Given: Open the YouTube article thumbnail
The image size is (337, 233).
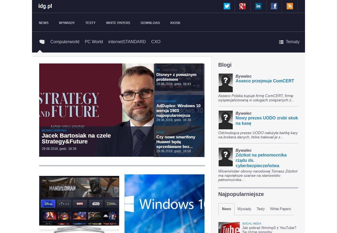Looking at the screenshot, I should click(x=229, y=228).
